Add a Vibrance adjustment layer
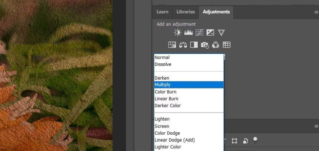Screen dimensions: 319x151 click(x=221, y=33)
